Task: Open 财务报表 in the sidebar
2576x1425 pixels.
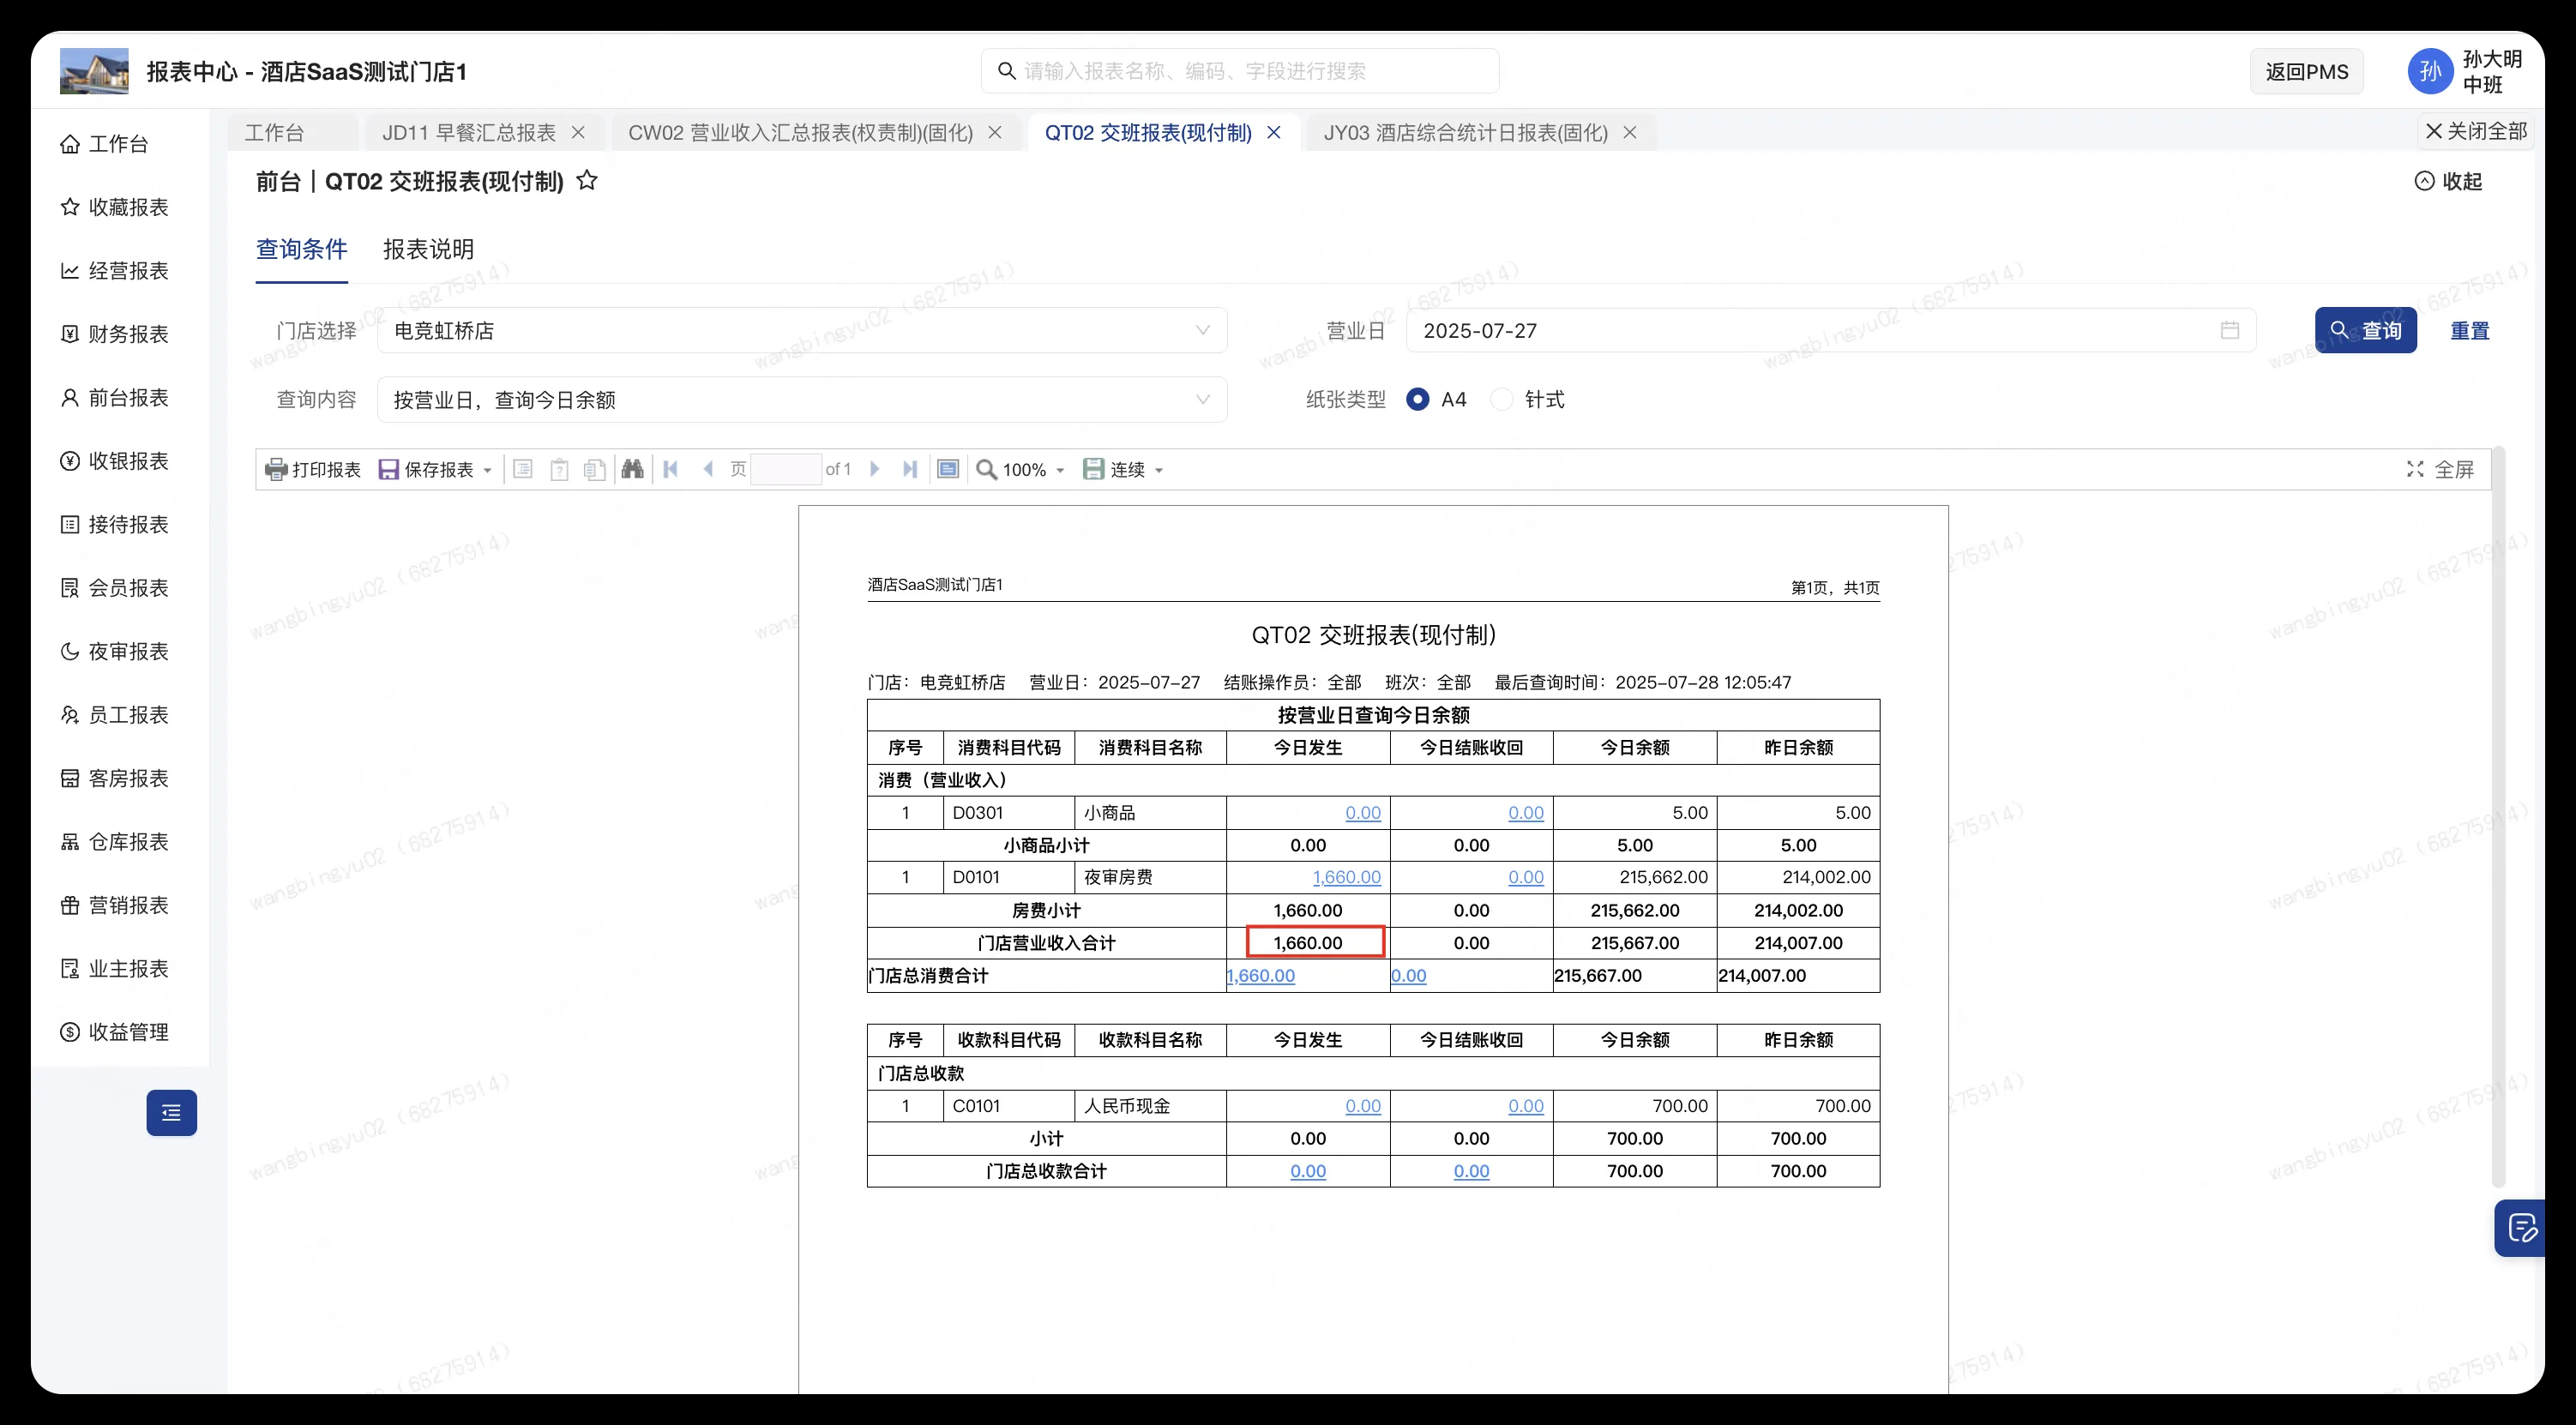Action: (x=114, y=334)
